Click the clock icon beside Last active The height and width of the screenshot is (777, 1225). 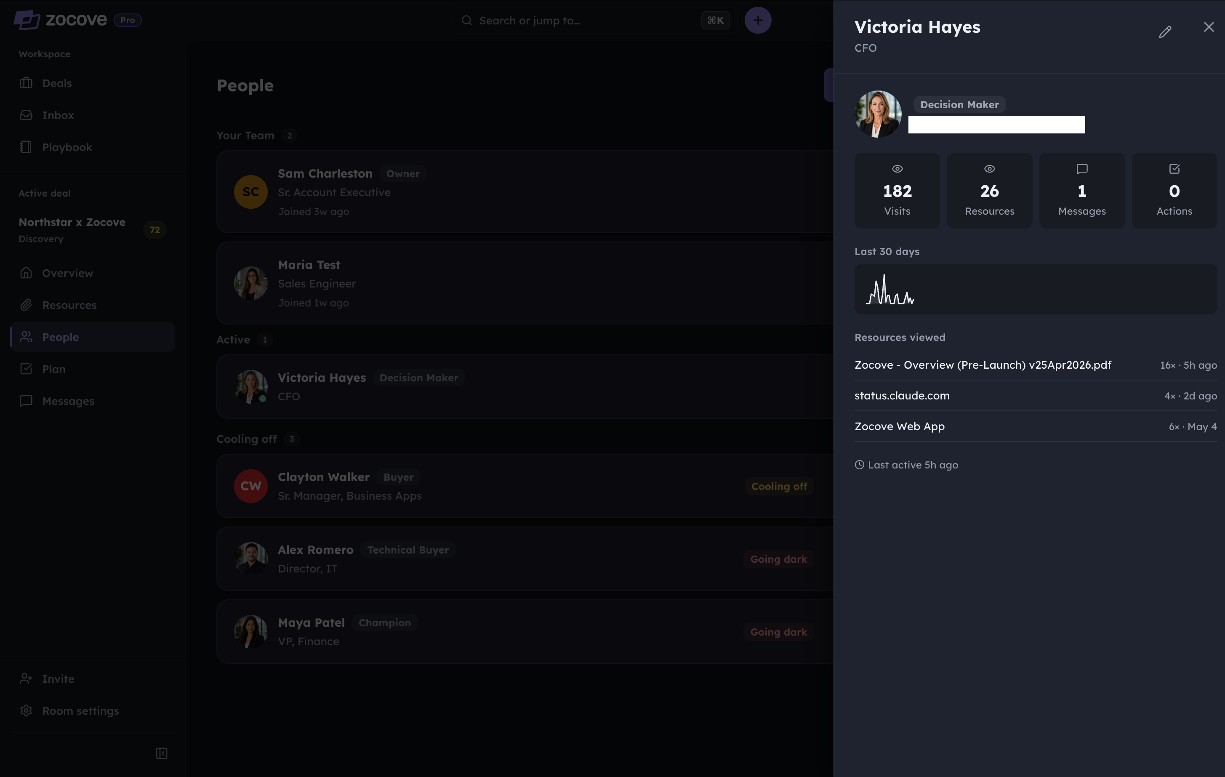point(860,465)
